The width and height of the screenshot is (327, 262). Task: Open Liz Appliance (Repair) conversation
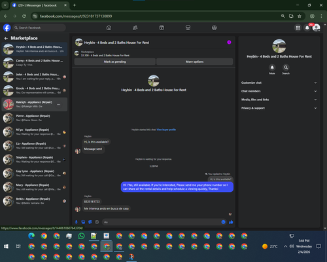tap(35, 146)
